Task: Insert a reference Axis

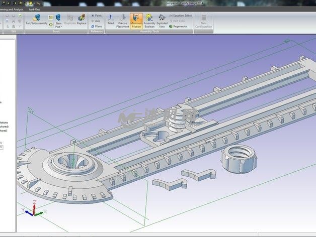Action: tap(96, 21)
